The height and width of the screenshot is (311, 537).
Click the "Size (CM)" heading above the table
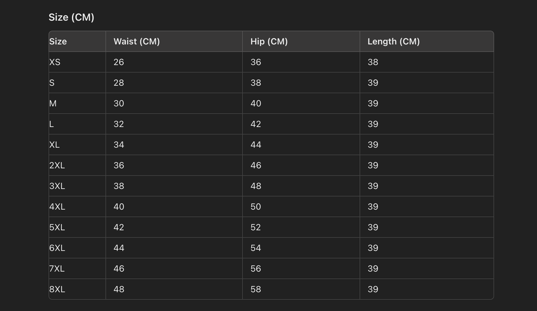pyautogui.click(x=71, y=17)
